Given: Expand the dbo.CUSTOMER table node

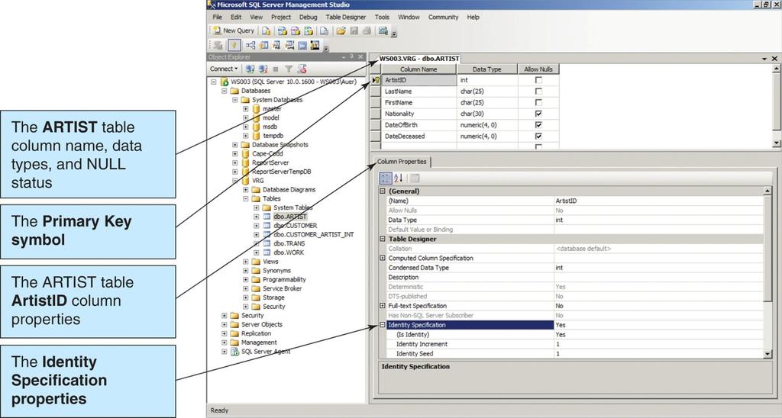Looking at the screenshot, I should (257, 226).
